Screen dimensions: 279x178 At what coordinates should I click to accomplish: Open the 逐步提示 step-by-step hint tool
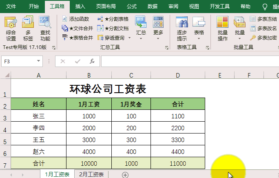(x=182, y=29)
